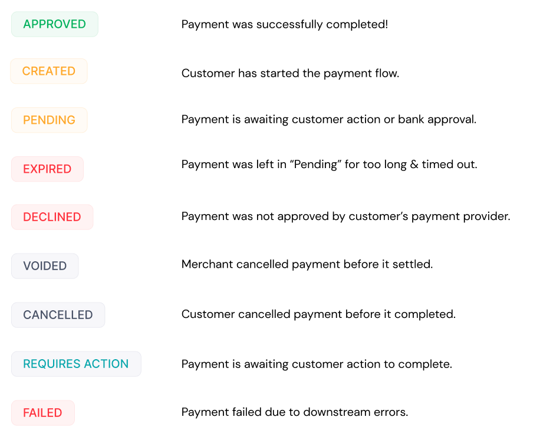Image resolution: width=540 pixels, height=440 pixels.
Task: Select the red EXPIRED status badge
Action: [47, 169]
